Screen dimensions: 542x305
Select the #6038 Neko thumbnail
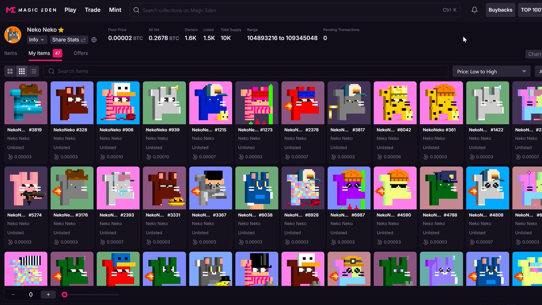(257, 188)
